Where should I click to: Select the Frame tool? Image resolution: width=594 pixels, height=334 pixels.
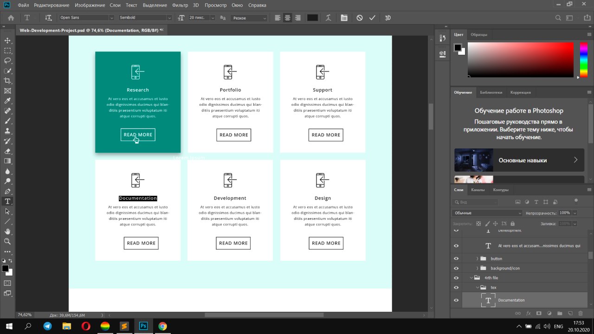[7, 91]
